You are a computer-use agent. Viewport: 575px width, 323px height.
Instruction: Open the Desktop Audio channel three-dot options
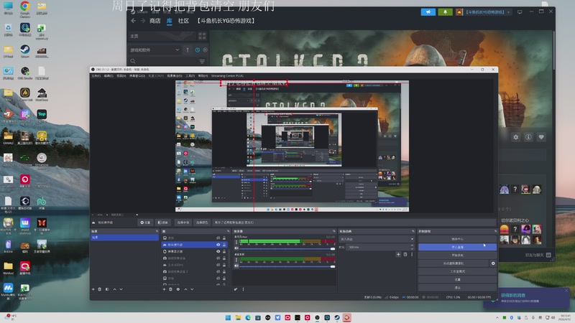(x=236, y=259)
